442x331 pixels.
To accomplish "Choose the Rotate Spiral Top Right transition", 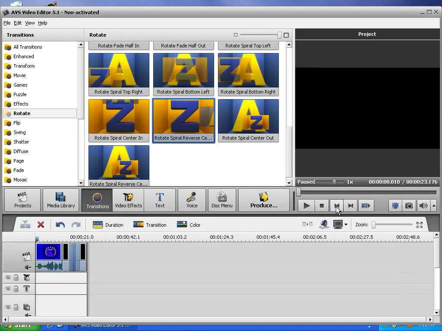I will [119, 74].
